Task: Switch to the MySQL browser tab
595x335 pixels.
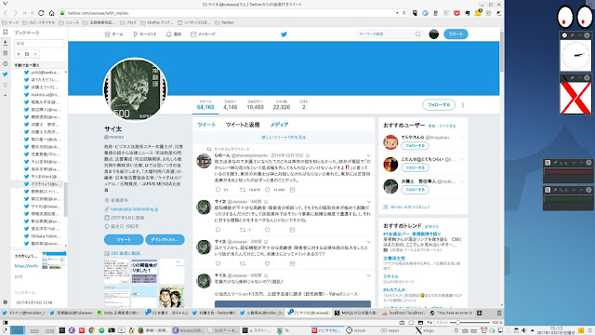Action: pyautogui.click(x=356, y=313)
